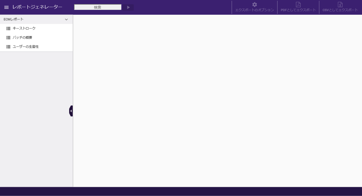Click the list icon beside ユーザーの生産性
The width and height of the screenshot is (362, 196).
(8, 47)
